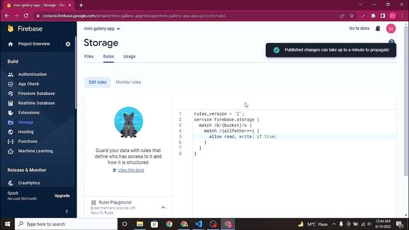Open View the docs link
The image size is (409, 230).
click(x=130, y=171)
